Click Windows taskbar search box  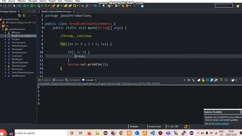(x=41, y=133)
